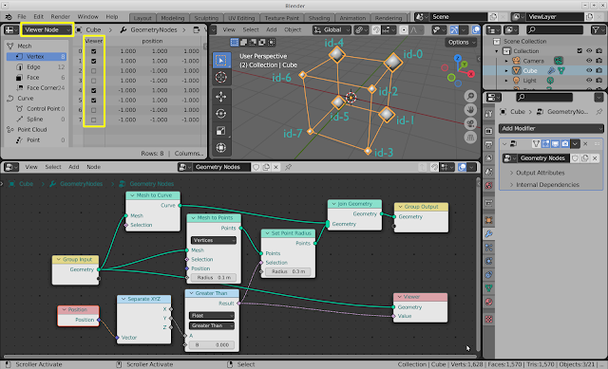The height and width of the screenshot is (369, 608).
Task: Select the Cursor tool in viewport toolbar
Action: (x=221, y=77)
